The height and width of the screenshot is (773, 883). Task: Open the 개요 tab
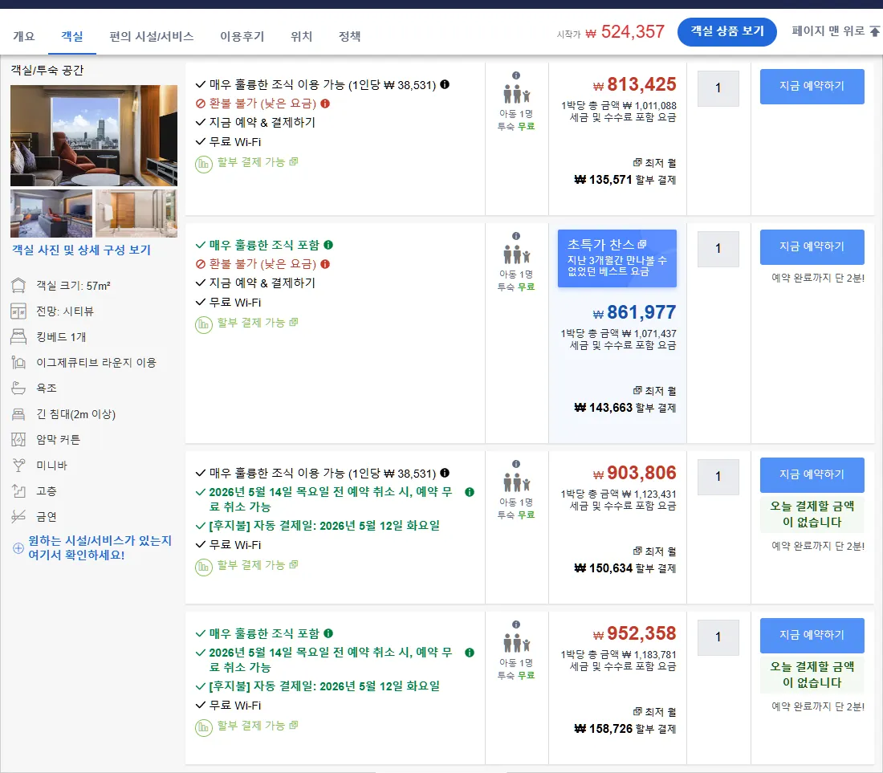(x=23, y=37)
